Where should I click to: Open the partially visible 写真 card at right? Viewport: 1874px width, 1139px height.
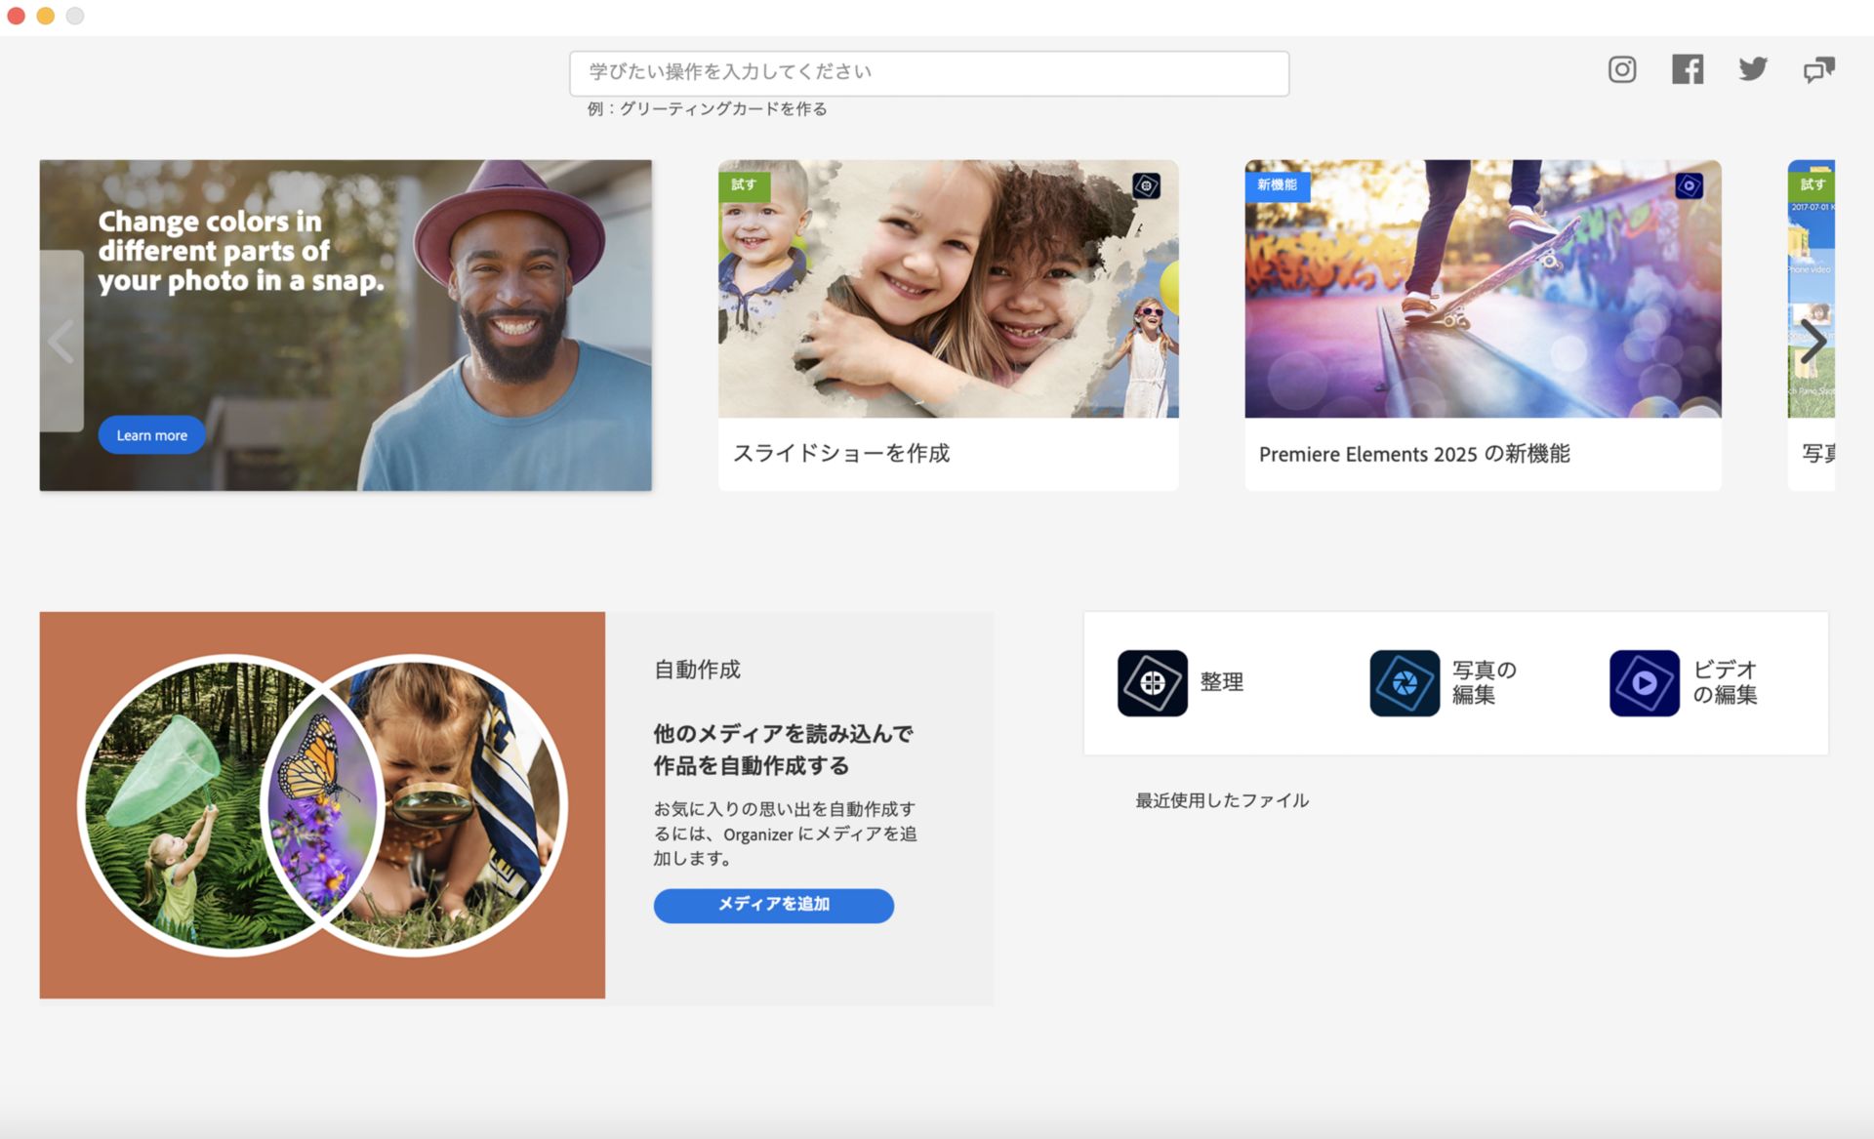tap(1812, 325)
